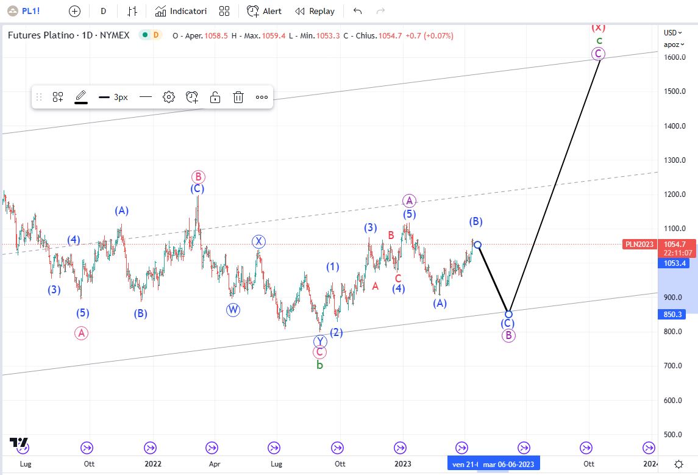Click the Futures Platino · 1D · NYMEX title
This screenshot has height=475, width=698.
[68, 35]
